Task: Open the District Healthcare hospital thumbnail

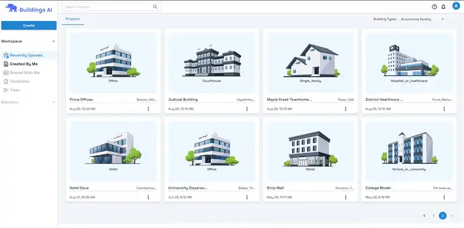Action: point(409,62)
